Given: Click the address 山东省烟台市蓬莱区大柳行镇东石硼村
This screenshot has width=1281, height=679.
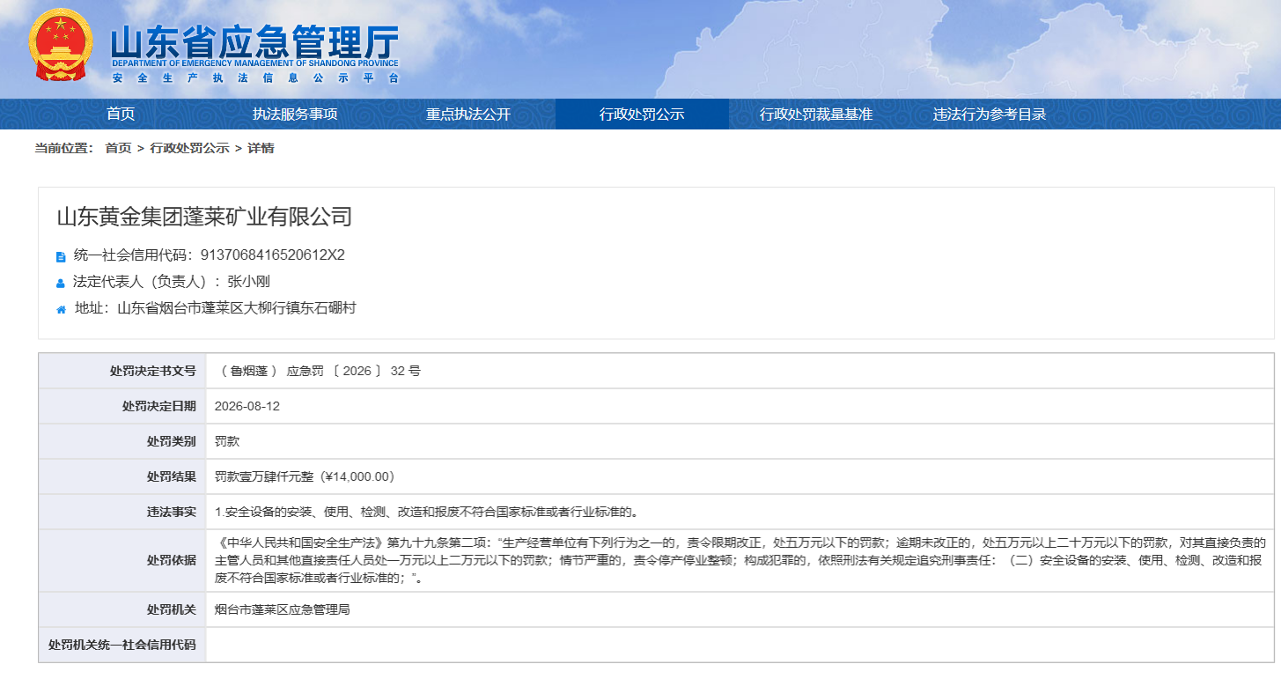Looking at the screenshot, I should click(237, 308).
